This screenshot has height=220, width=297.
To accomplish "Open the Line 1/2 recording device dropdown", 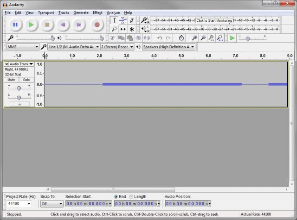I will (73, 47).
